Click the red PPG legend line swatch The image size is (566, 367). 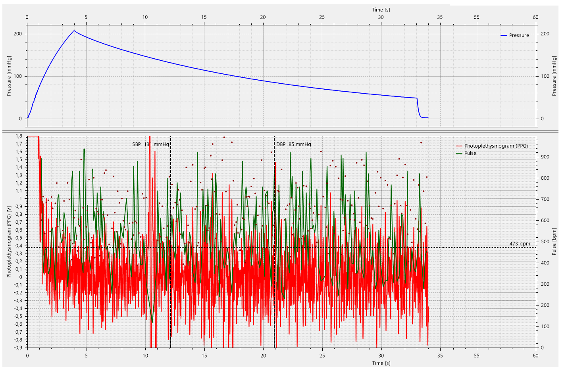coord(459,146)
